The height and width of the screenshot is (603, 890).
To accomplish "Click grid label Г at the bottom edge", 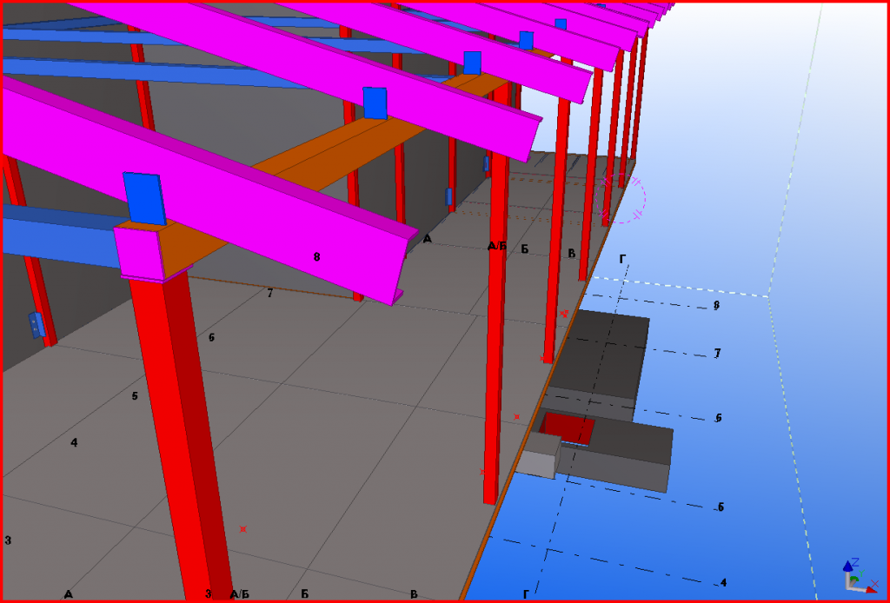I will point(526,594).
